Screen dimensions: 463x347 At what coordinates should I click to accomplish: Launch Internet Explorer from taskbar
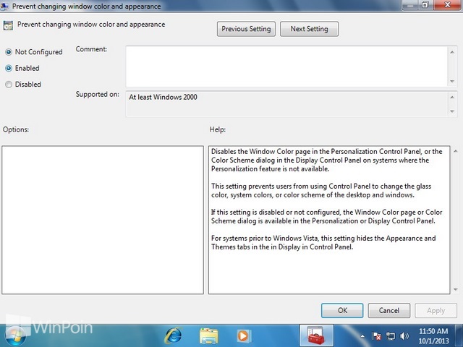tap(174, 335)
